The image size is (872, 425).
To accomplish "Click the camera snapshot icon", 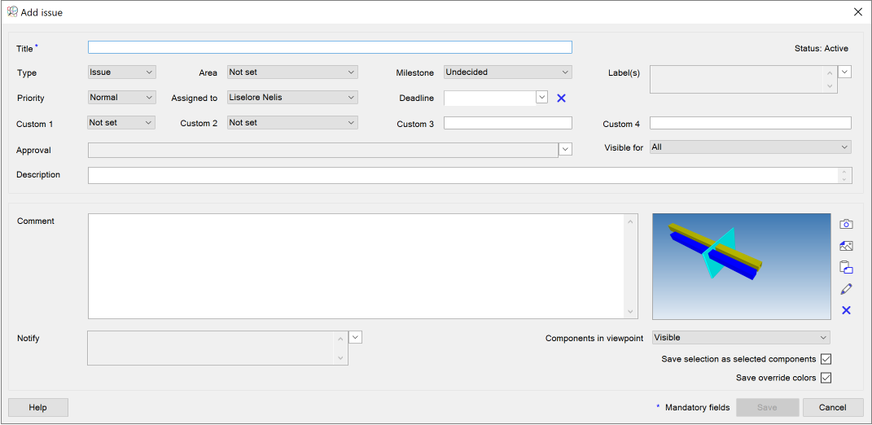I will [846, 224].
